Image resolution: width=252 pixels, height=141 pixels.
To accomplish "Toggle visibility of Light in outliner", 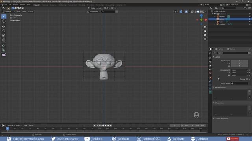I will point(250,22).
